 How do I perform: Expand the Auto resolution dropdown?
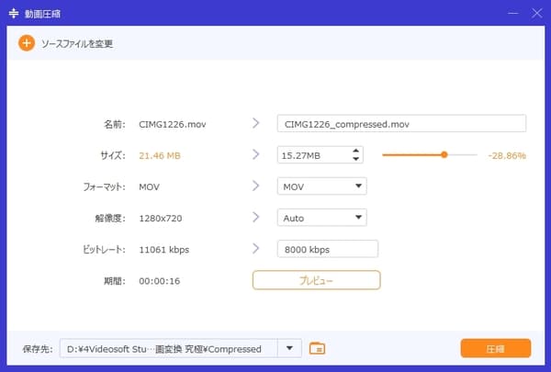(321, 218)
